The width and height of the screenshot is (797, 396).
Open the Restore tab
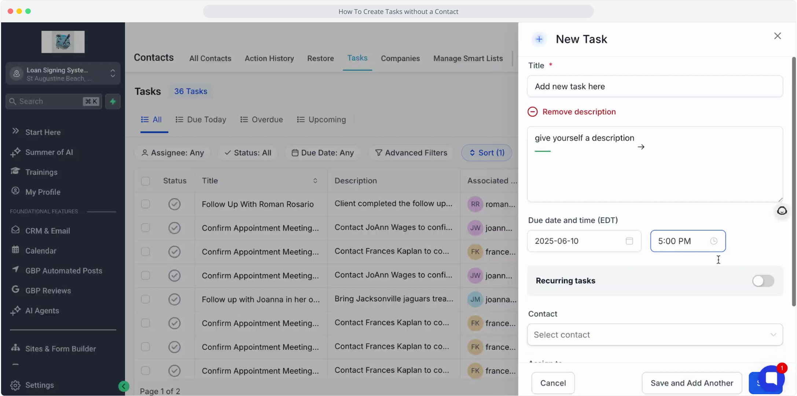[x=320, y=59]
